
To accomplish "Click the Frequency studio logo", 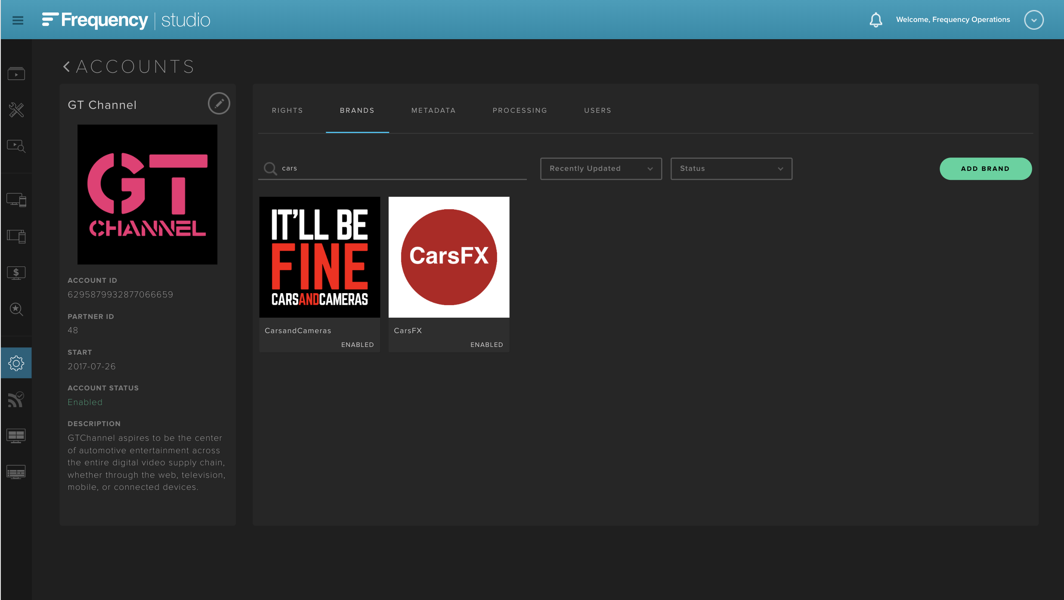I will pyautogui.click(x=126, y=20).
